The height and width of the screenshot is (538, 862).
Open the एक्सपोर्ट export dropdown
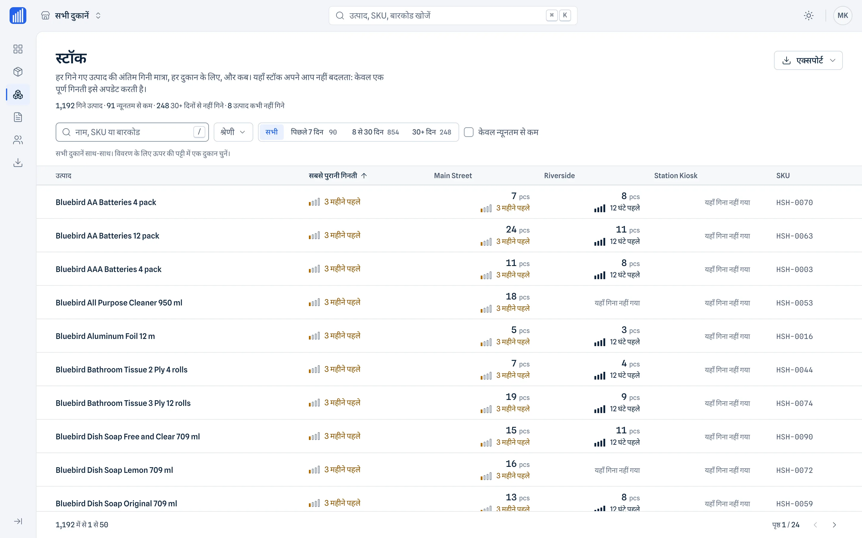(x=808, y=60)
